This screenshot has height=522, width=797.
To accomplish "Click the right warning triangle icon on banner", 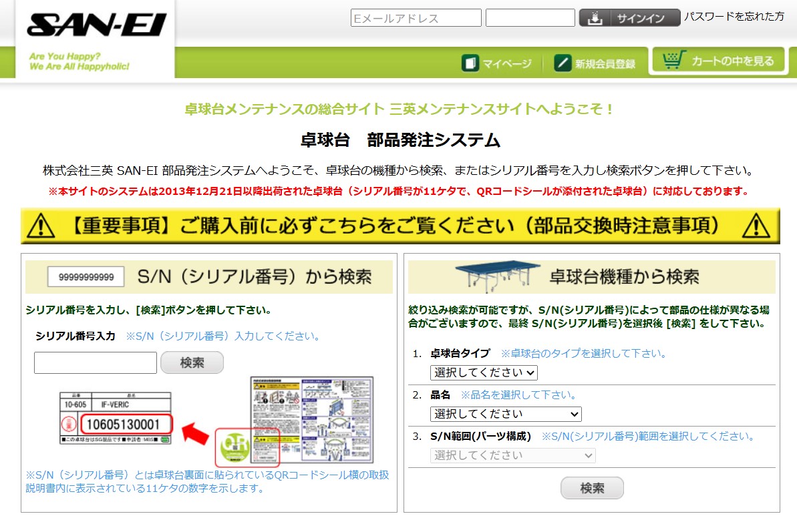I will pyautogui.click(x=756, y=226).
